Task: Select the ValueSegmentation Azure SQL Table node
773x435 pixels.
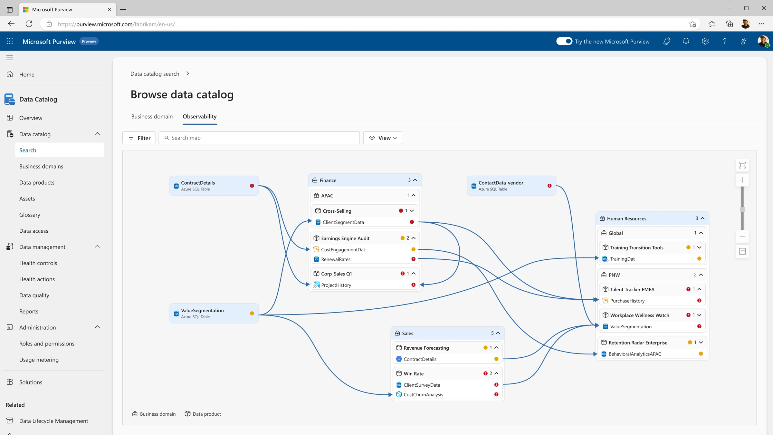Action: click(214, 313)
